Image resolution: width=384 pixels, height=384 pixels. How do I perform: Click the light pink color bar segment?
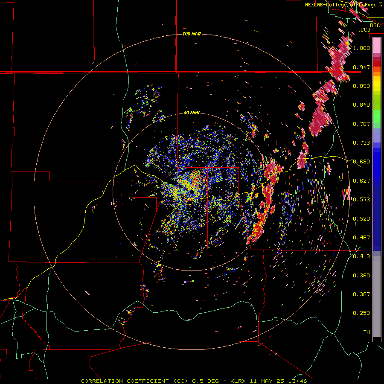(x=377, y=46)
